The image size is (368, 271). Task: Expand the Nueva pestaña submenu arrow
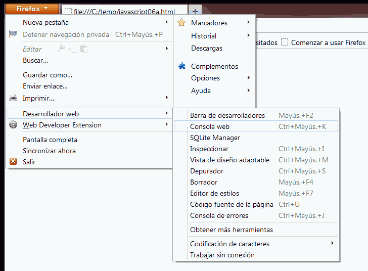[167, 22]
